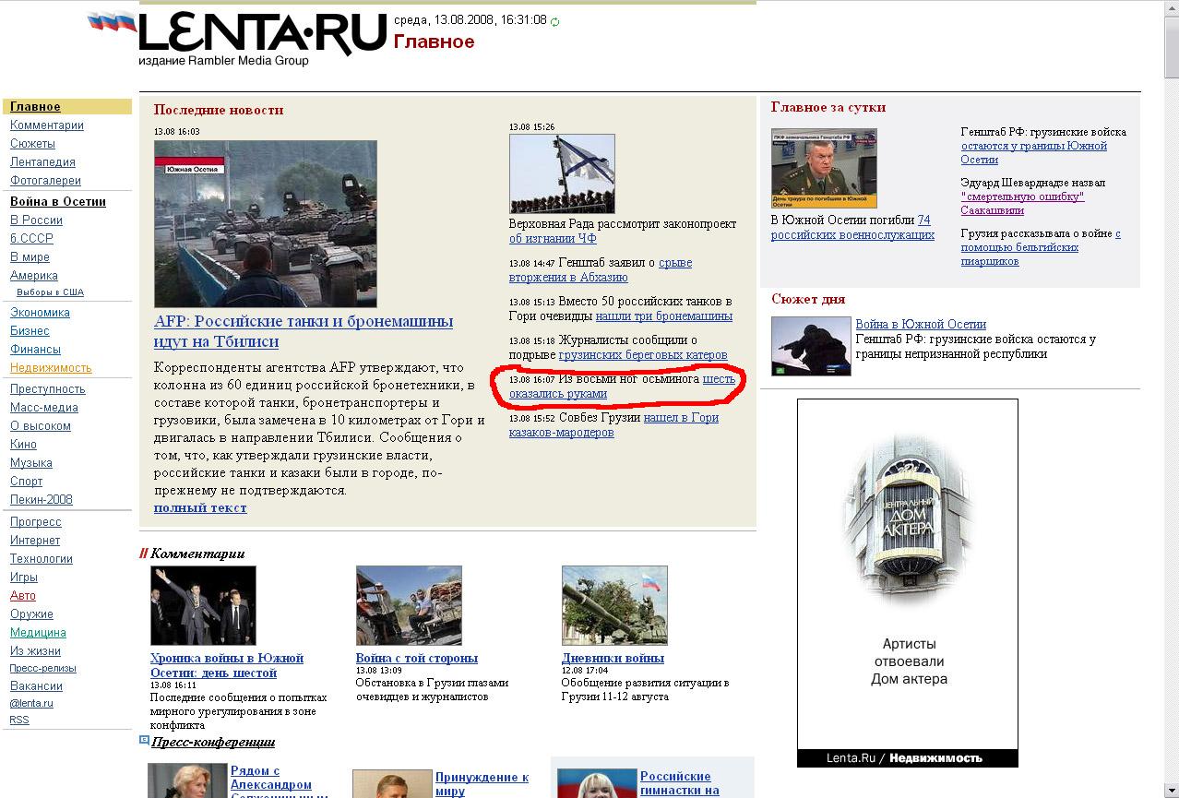Image resolution: width=1179 pixels, height=798 pixels.
Task: Open the octopus legs news link
Action: pos(718,379)
